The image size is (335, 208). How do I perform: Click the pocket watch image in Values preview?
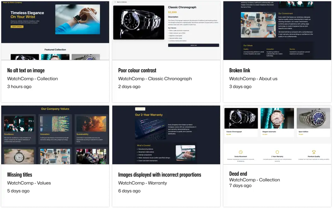tap(19, 157)
